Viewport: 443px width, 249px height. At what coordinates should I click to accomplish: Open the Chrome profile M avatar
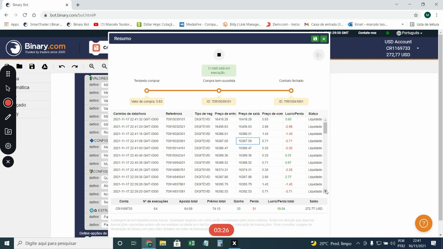pos(427,15)
